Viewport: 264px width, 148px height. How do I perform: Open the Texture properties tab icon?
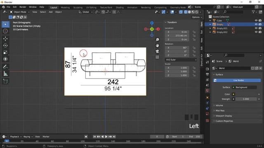point(207,120)
